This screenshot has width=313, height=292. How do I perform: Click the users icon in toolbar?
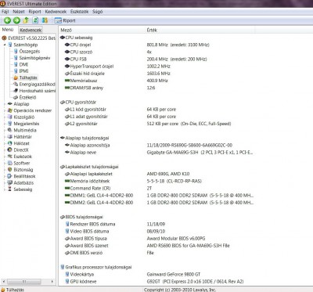coord(45,20)
